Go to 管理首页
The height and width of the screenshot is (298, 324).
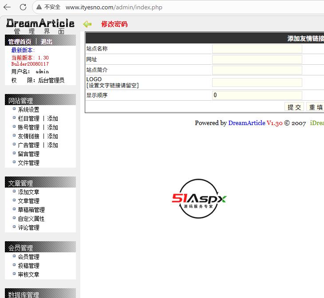pyautogui.click(x=20, y=42)
